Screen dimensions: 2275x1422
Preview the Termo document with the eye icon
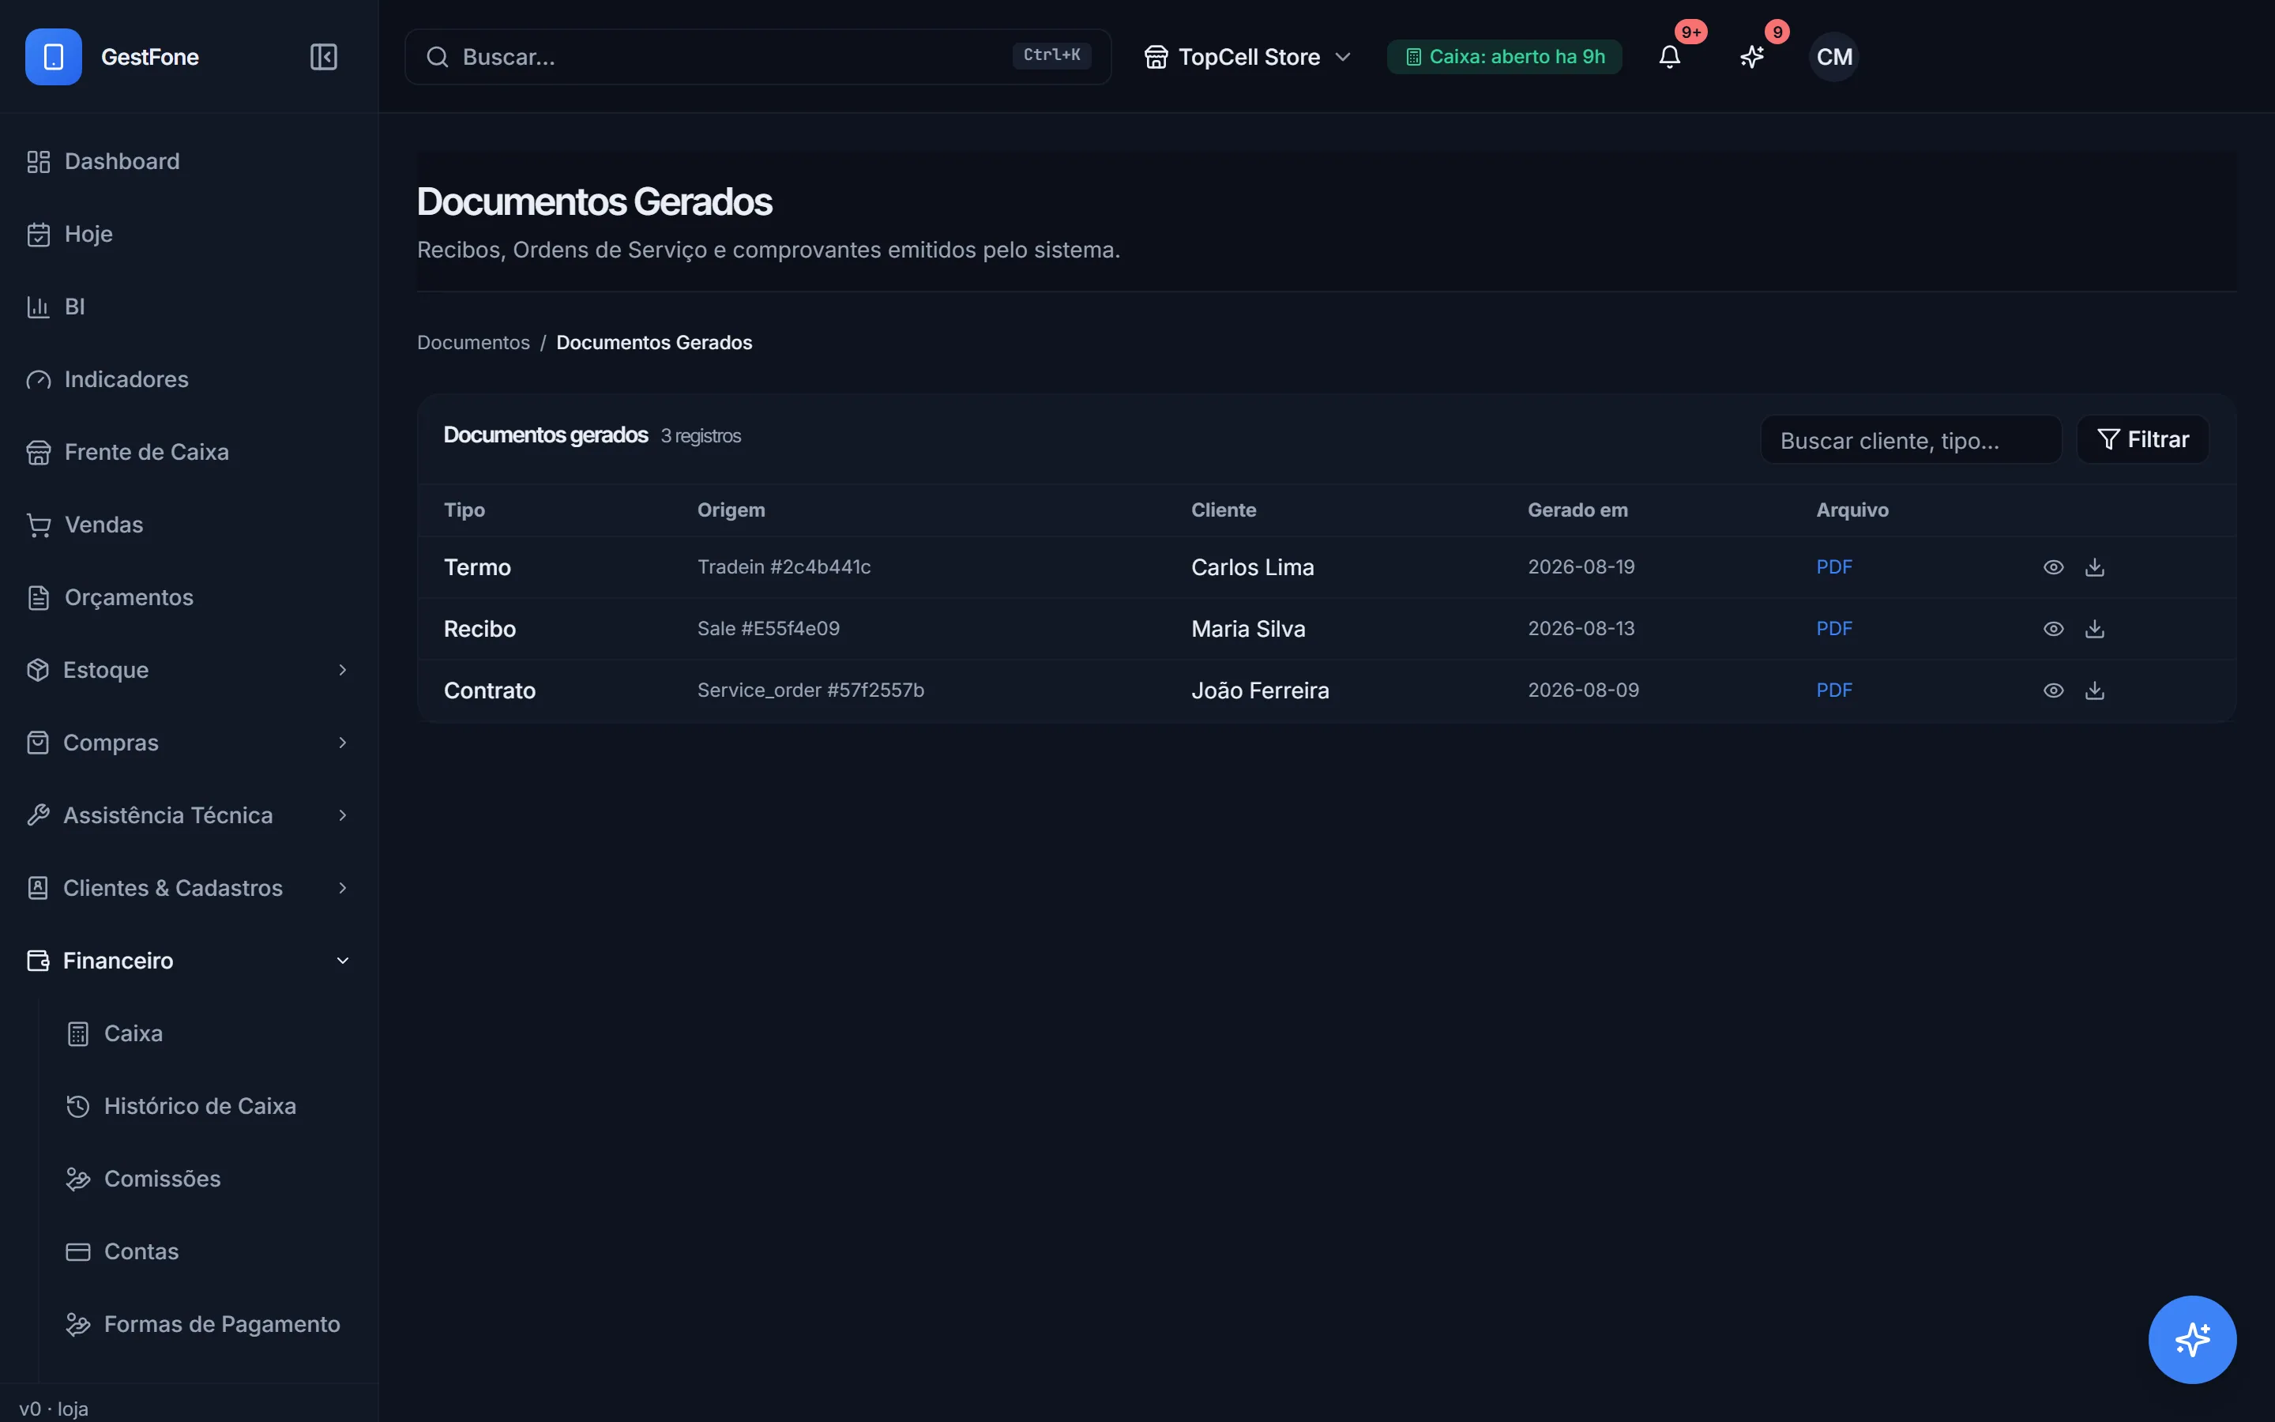2053,567
